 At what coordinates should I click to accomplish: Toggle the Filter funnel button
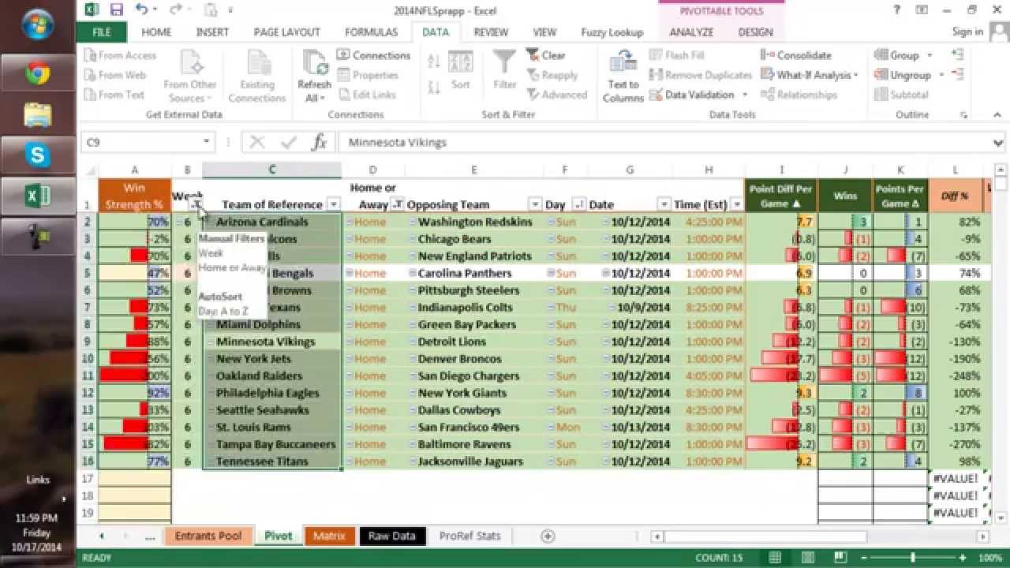pyautogui.click(x=504, y=70)
